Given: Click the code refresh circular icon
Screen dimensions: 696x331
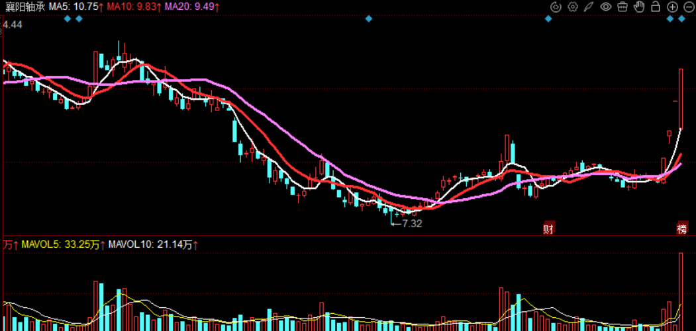Looking at the screenshot, I should (556, 7).
